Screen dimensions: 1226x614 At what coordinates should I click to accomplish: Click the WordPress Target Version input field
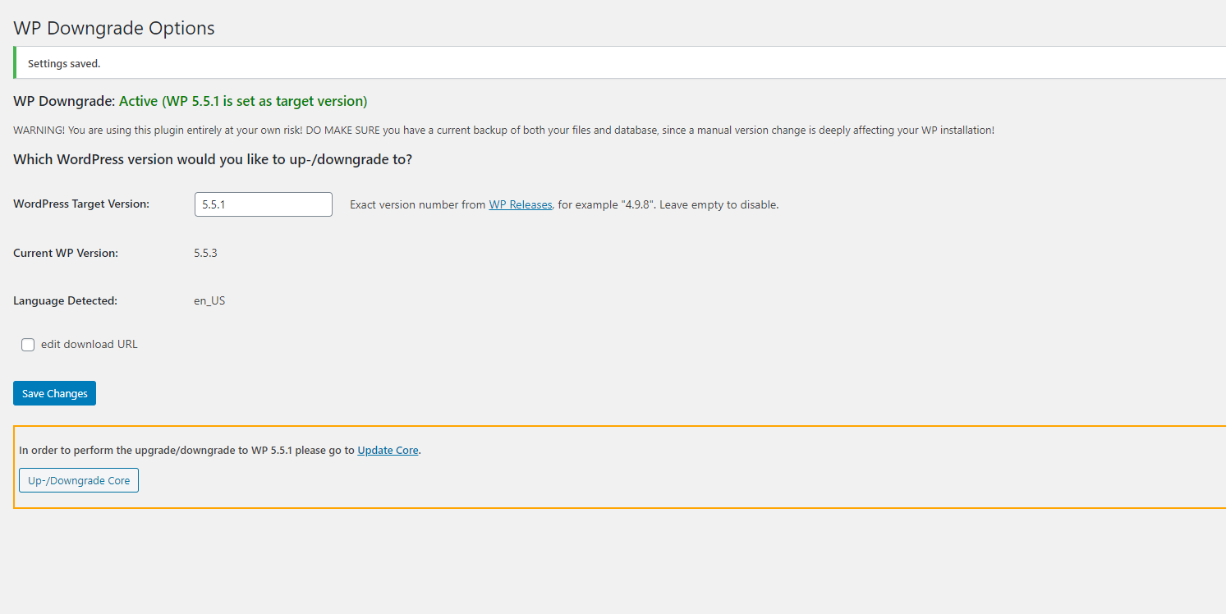(263, 204)
